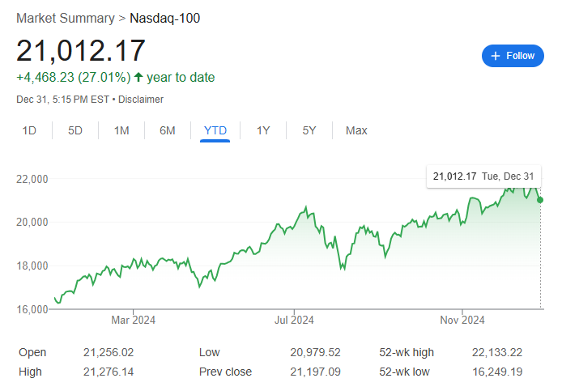579x391 pixels.
Task: Click the large 21,012.17 index price
Action: click(81, 50)
